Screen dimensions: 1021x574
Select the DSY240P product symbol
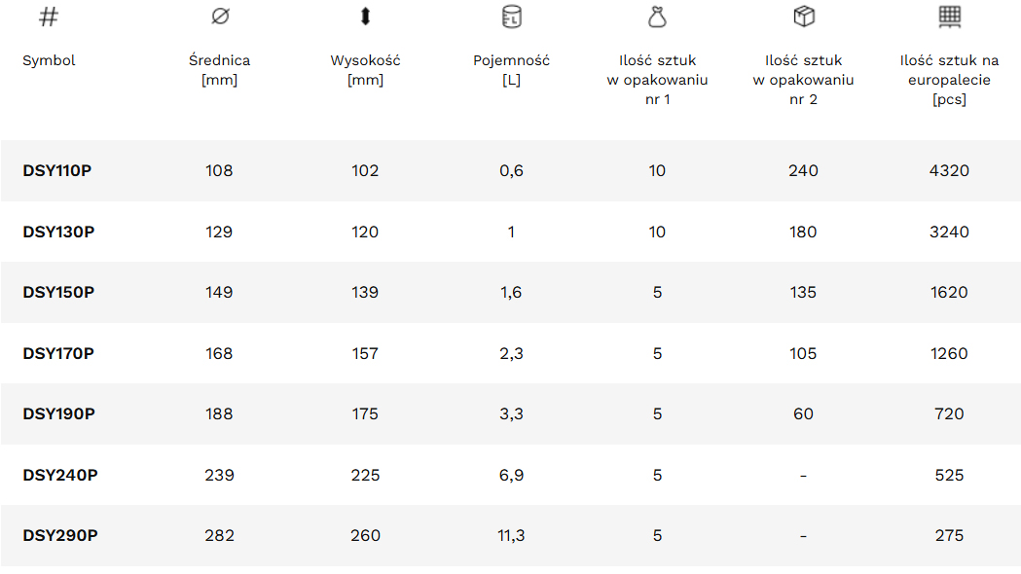pyautogui.click(x=60, y=475)
